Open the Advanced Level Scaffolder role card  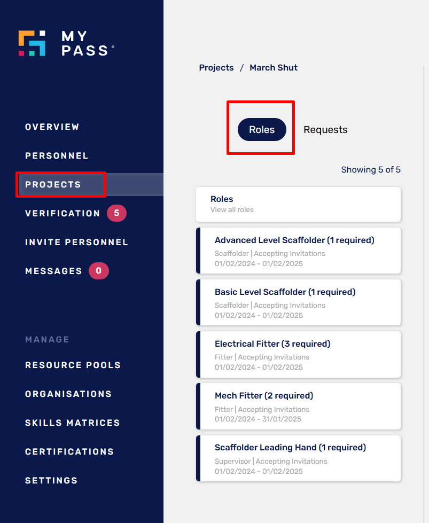click(298, 251)
